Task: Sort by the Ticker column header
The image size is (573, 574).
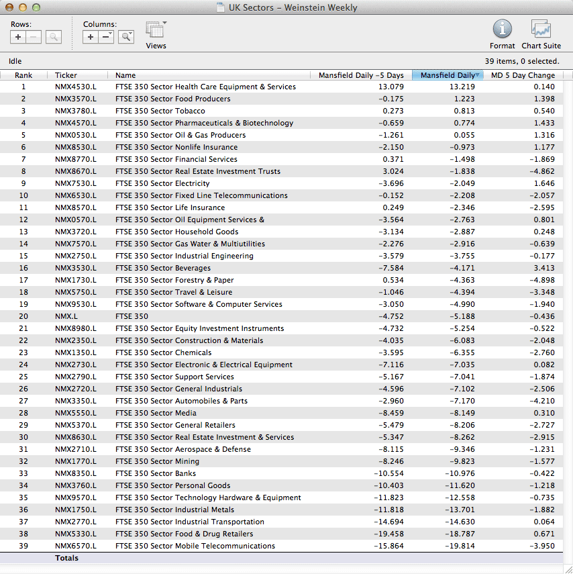Action: [66, 75]
